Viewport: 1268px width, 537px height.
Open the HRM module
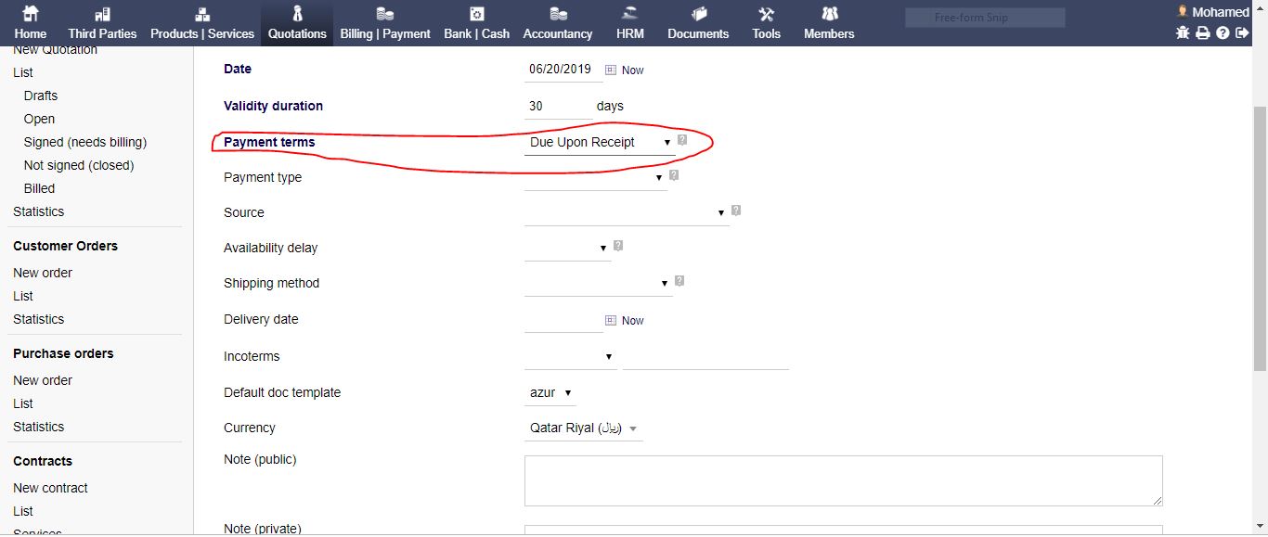(x=630, y=23)
